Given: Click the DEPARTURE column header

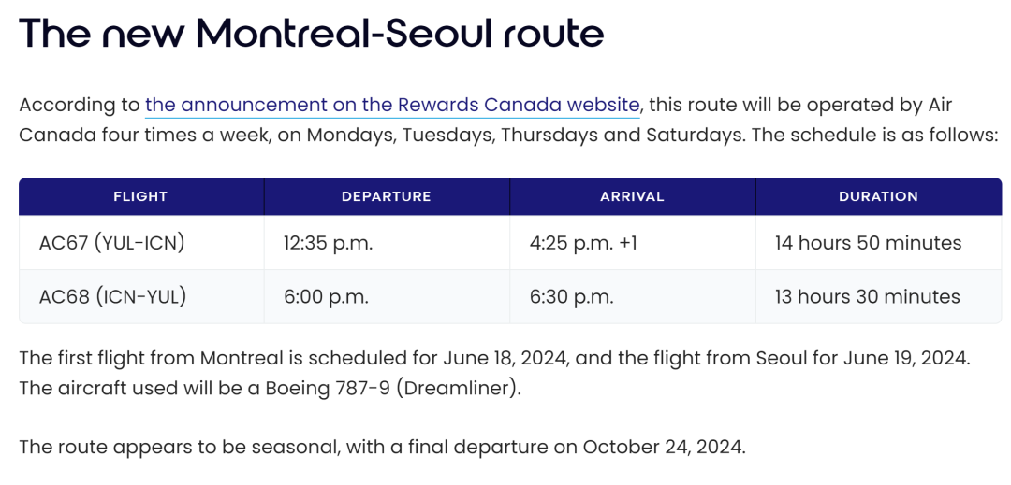Looking at the screenshot, I should click(387, 197).
